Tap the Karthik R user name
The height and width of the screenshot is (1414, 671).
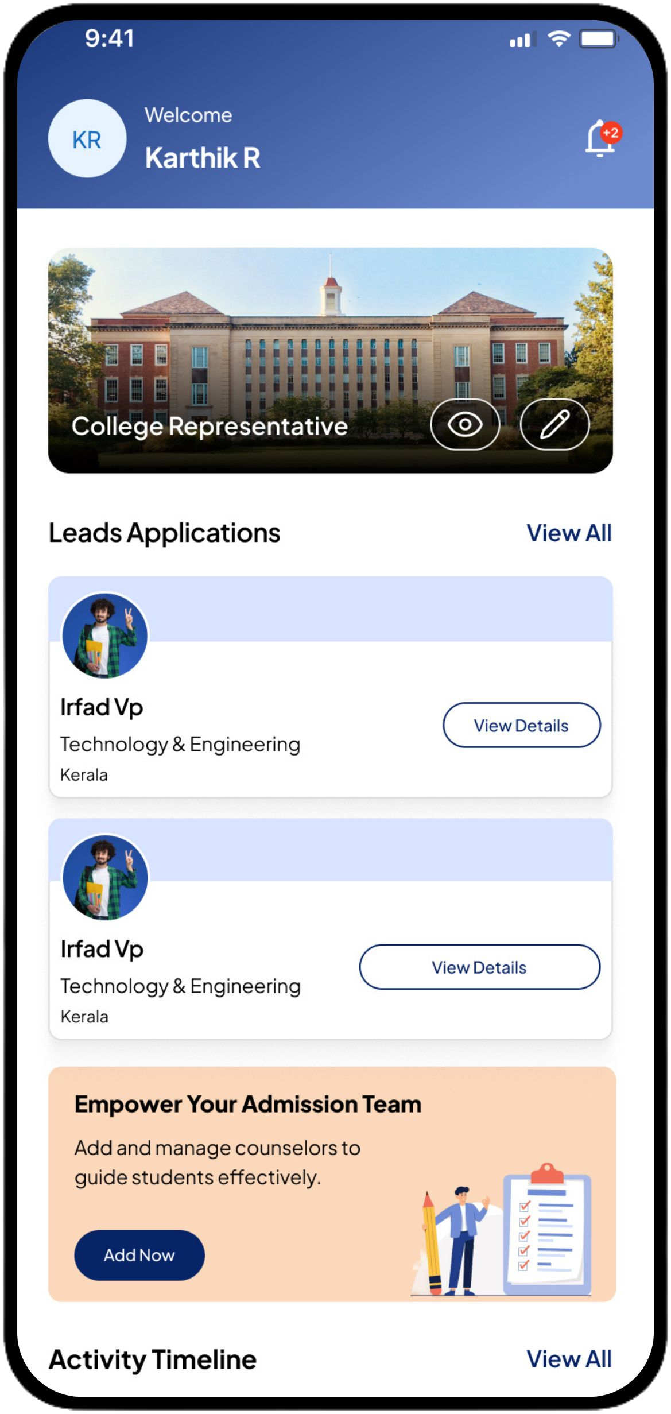click(x=203, y=158)
